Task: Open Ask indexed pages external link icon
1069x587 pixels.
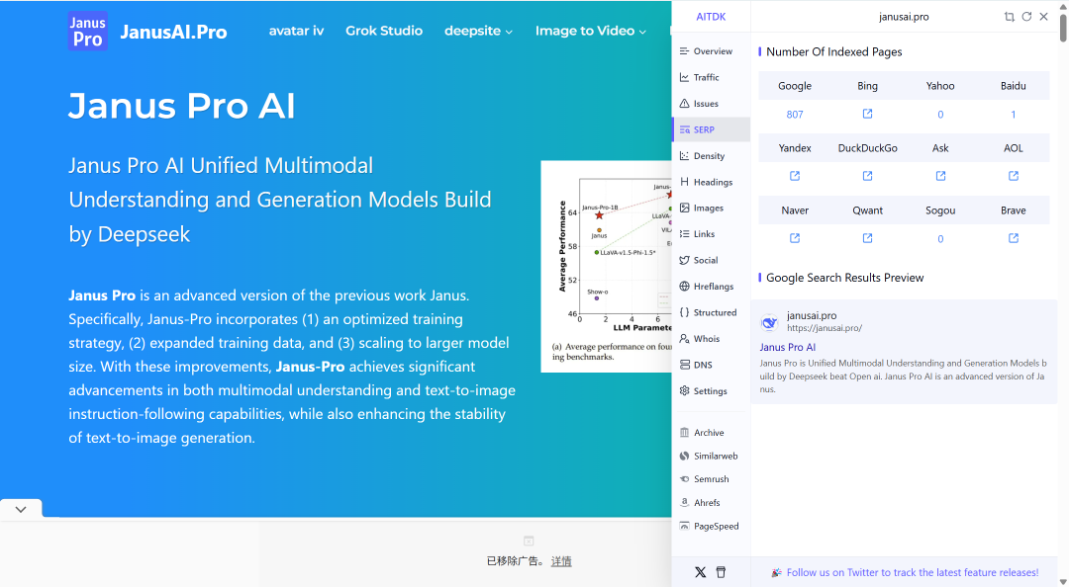Action: click(940, 176)
